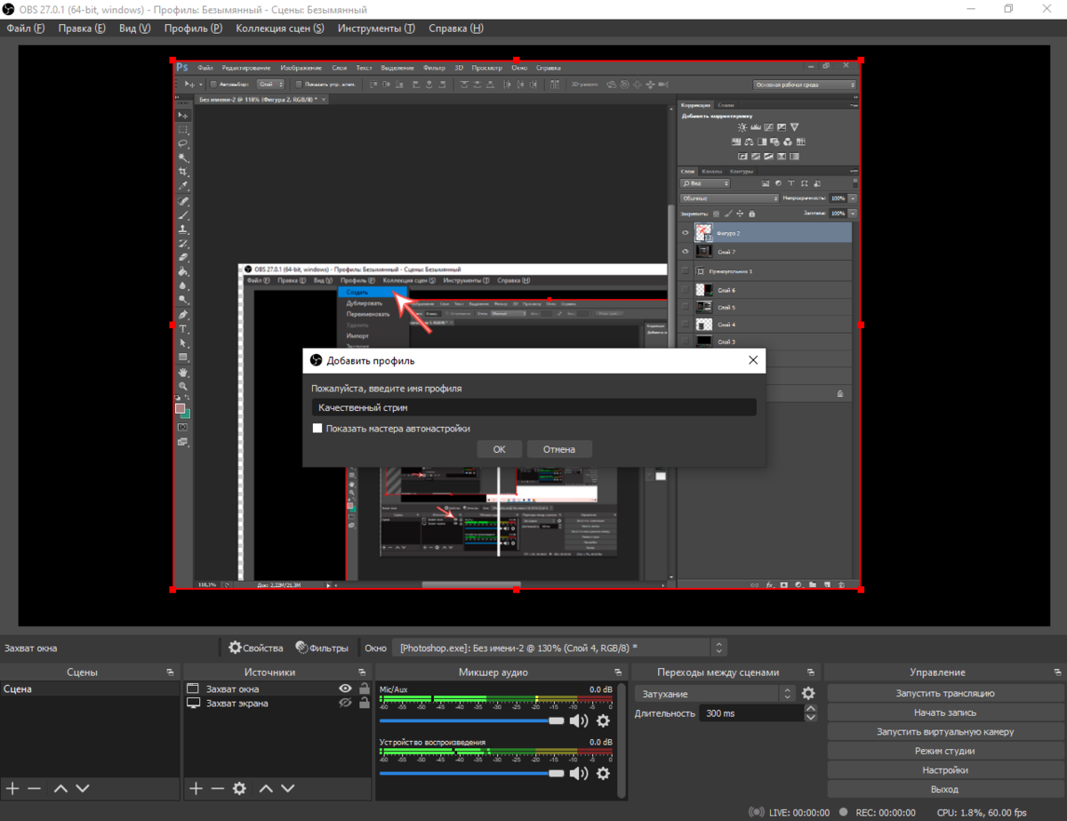Select the Eyedropper tool in Photoshop preview
The image size is (1067, 821).
pyautogui.click(x=183, y=186)
